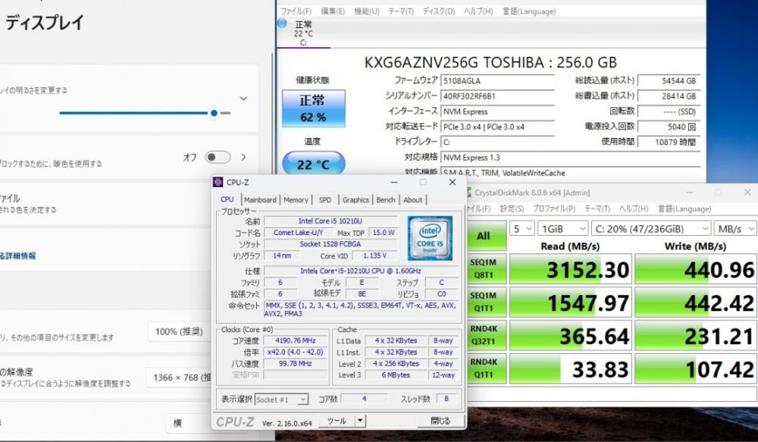Open the MB/s unit dropdown
Image resolution: width=758 pixels, height=442 pixels.
pos(737,228)
